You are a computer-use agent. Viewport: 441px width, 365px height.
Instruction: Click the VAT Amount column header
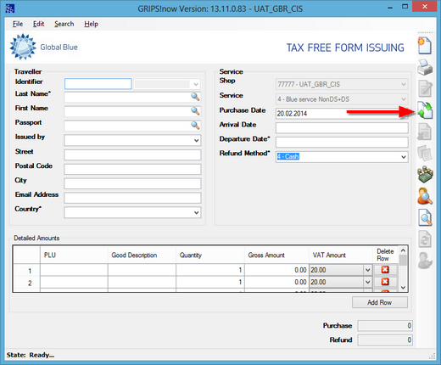pos(341,255)
